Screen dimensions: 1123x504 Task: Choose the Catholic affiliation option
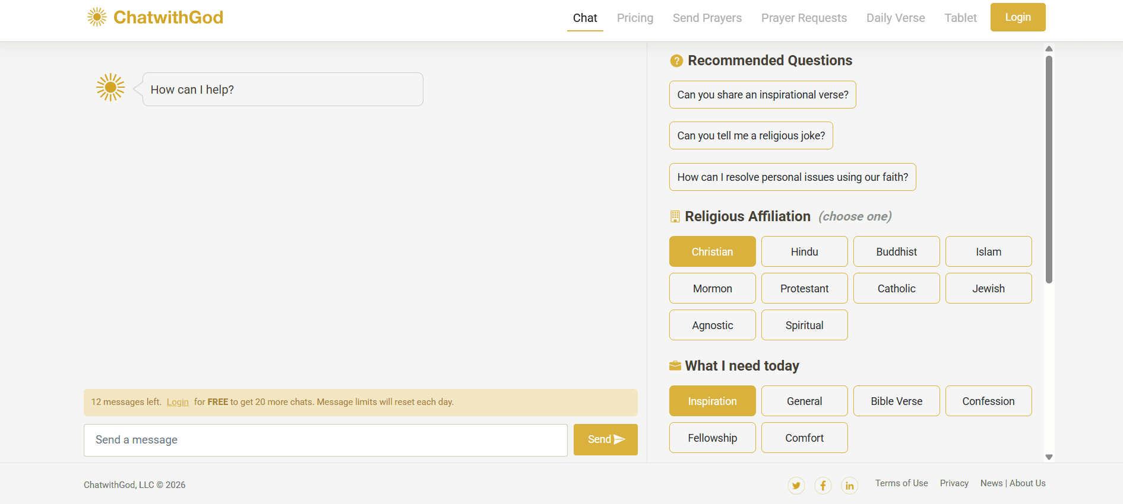click(896, 288)
